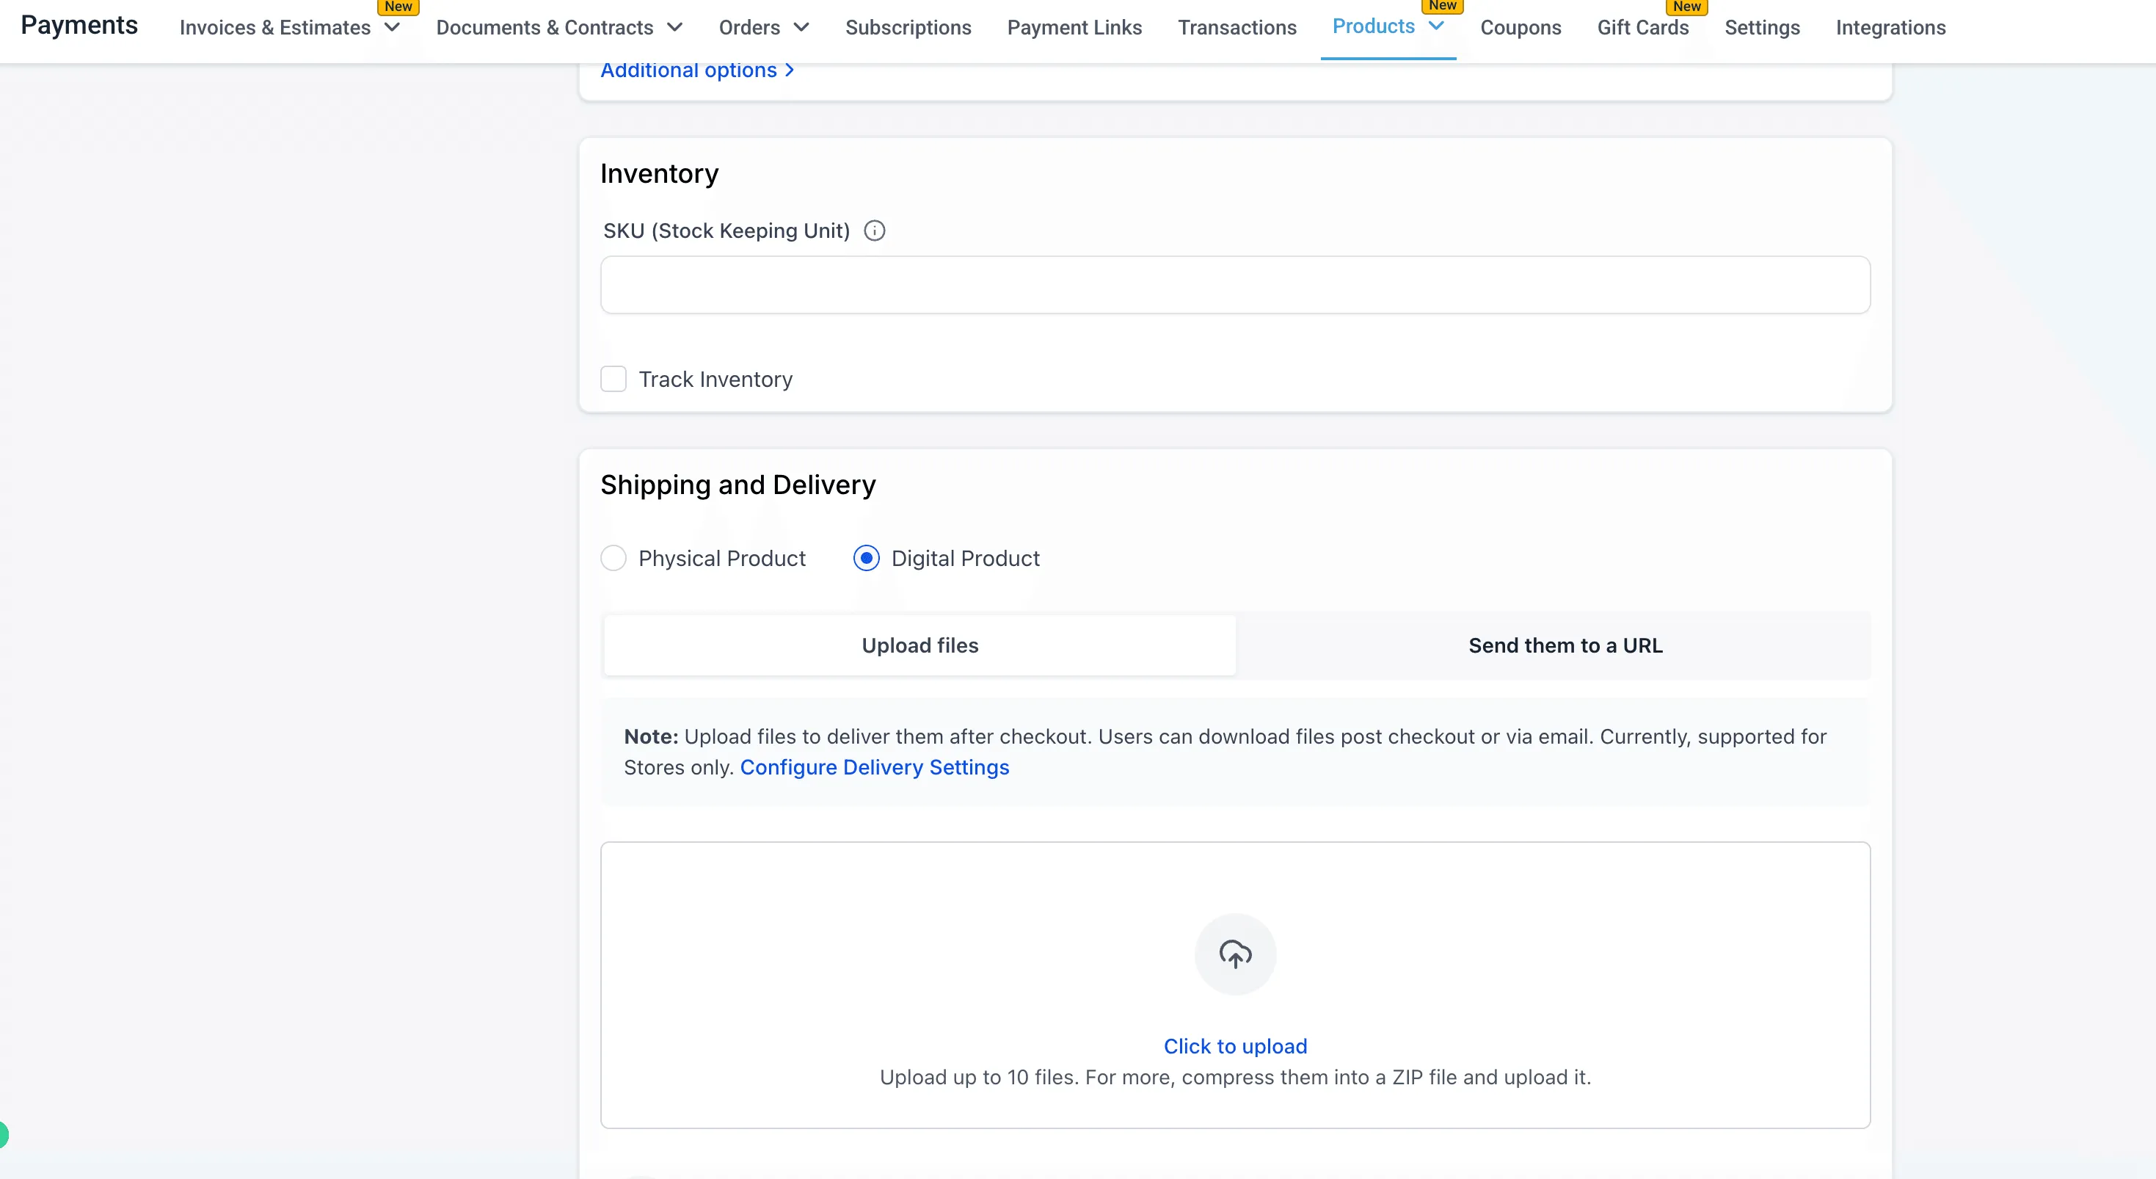Expand Additional options link
Screen dimensions: 2156x1179
696,70
